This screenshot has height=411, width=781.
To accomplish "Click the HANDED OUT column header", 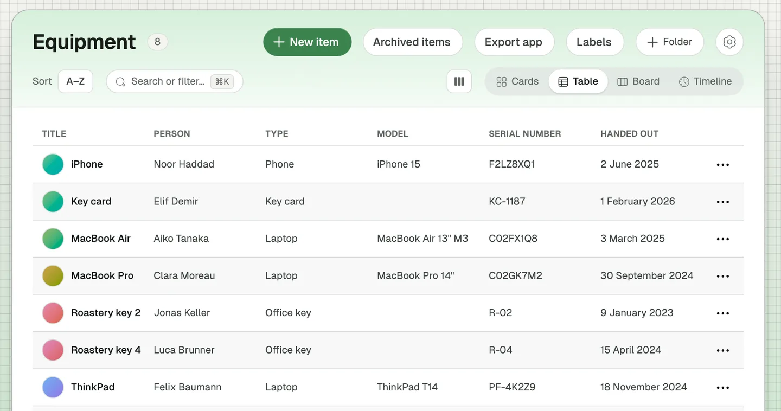I will pyautogui.click(x=629, y=134).
